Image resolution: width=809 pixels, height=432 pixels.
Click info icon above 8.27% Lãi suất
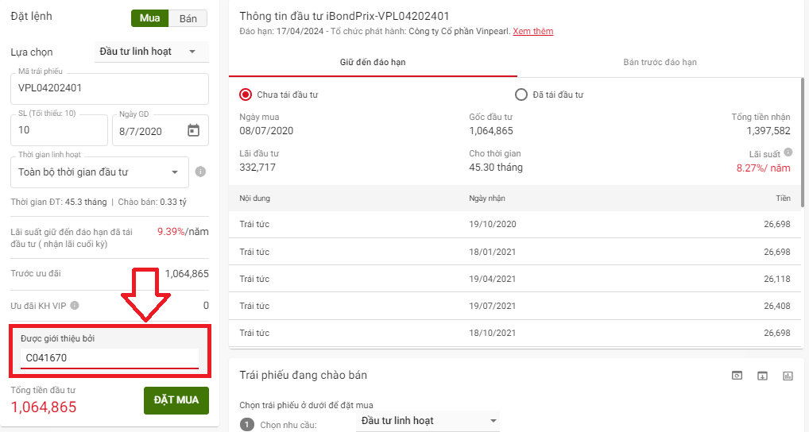(x=788, y=152)
